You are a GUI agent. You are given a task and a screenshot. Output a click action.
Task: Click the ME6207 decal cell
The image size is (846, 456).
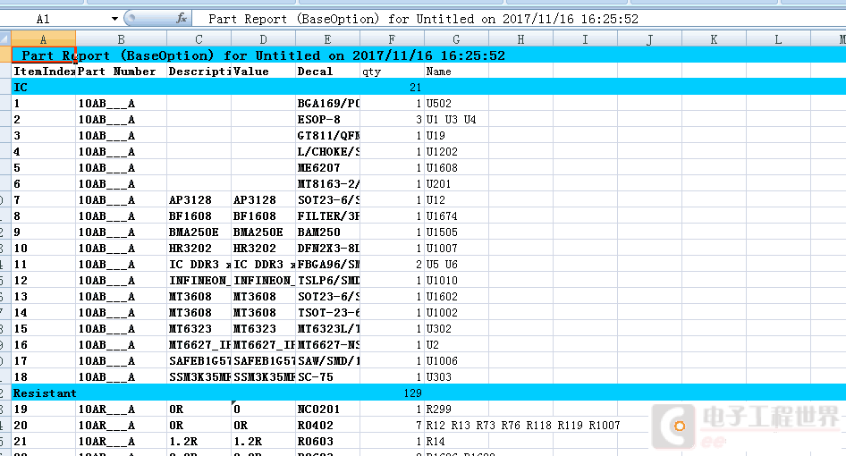(x=327, y=167)
